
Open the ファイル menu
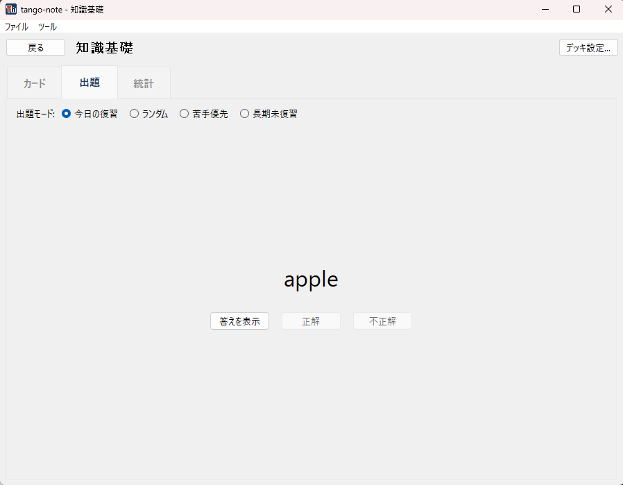point(16,26)
